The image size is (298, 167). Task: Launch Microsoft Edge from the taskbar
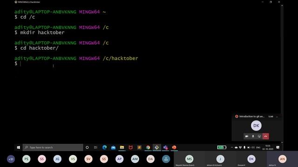(x=104, y=148)
